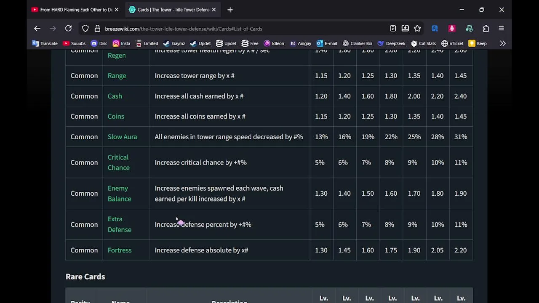Select Enemy Balance 1.90 value cell
Image resolution: width=539 pixels, height=303 pixels.
coord(461,193)
